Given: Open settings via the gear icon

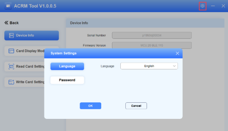Looking at the screenshot, I should [x=203, y=6].
